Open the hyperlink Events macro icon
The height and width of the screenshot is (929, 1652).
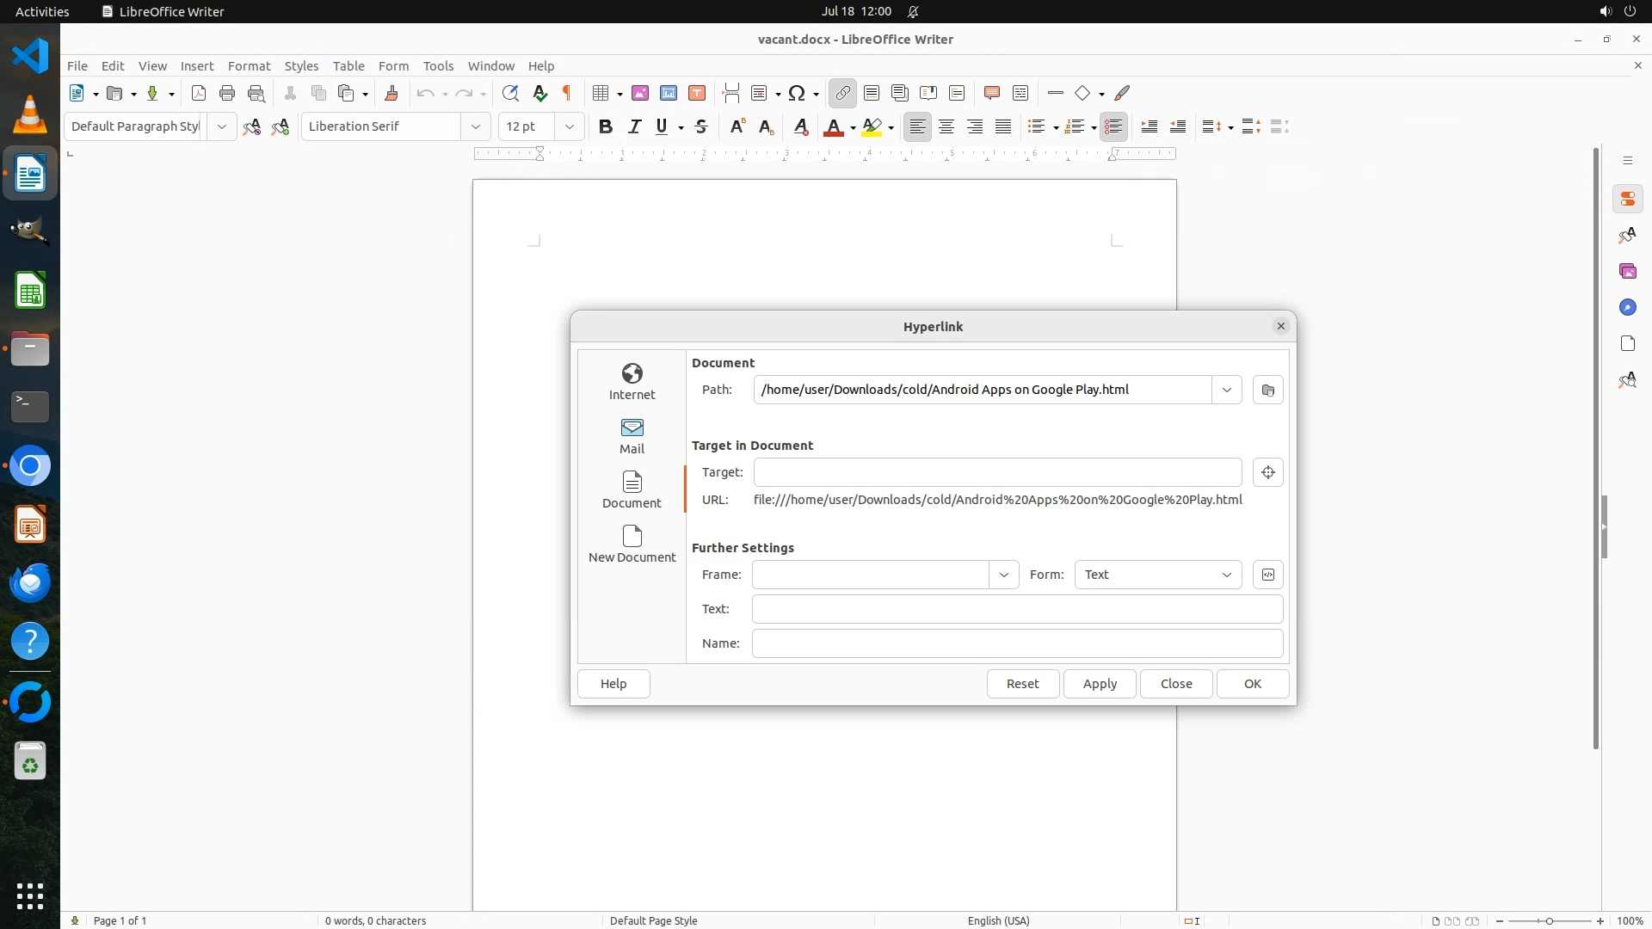click(x=1267, y=575)
